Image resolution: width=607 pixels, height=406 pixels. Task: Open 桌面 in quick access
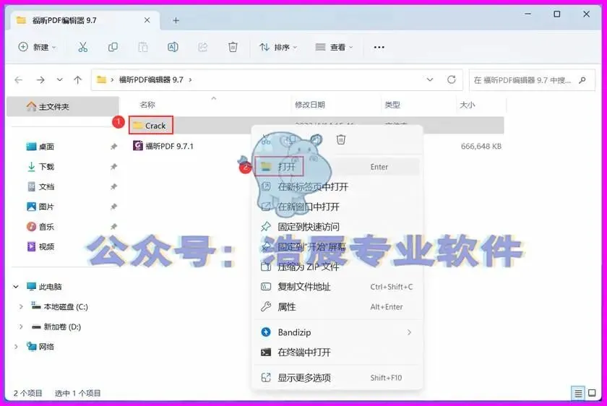click(46, 147)
